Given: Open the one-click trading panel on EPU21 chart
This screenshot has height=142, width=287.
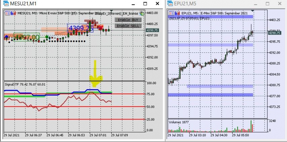Looking at the screenshot, I should [171, 13].
